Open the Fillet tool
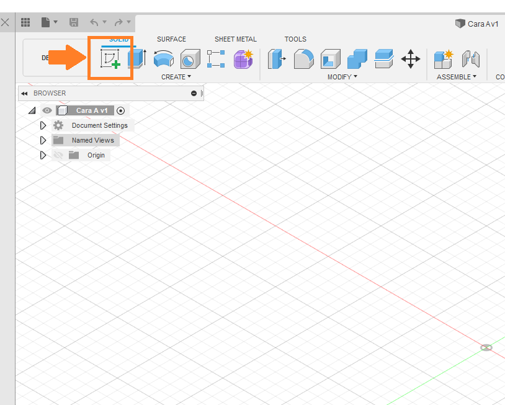The image size is (505, 405). coord(304,58)
